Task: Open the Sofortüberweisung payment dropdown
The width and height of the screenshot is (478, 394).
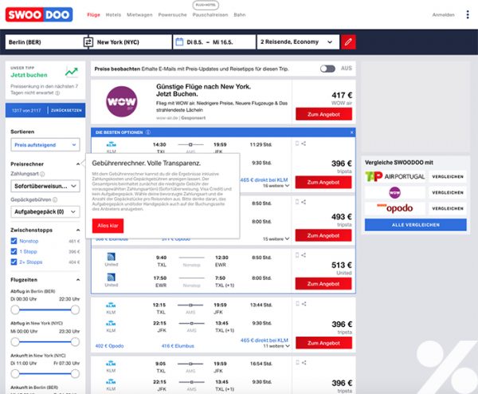Action: (45, 186)
